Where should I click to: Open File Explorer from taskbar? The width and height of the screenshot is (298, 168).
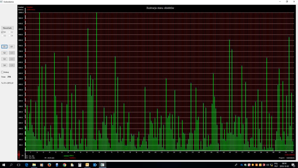[34, 165]
